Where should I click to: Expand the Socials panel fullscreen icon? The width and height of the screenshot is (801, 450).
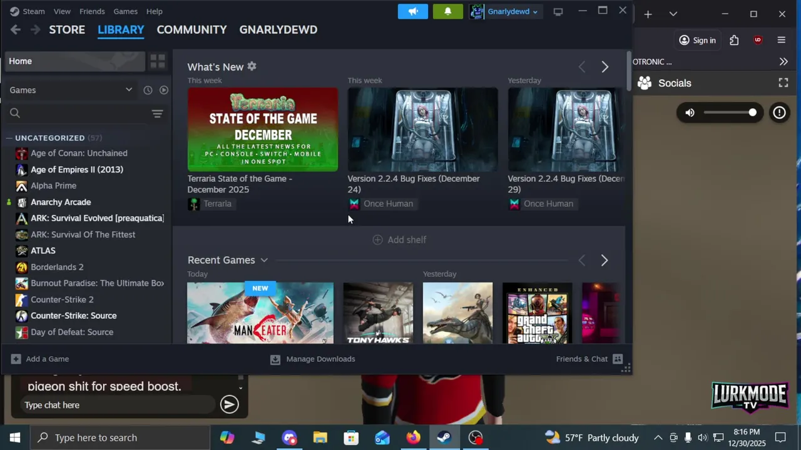(x=783, y=82)
